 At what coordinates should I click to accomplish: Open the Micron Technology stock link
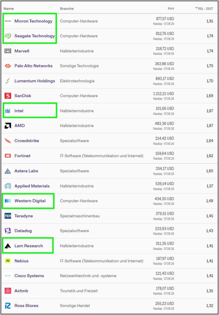(33, 21)
